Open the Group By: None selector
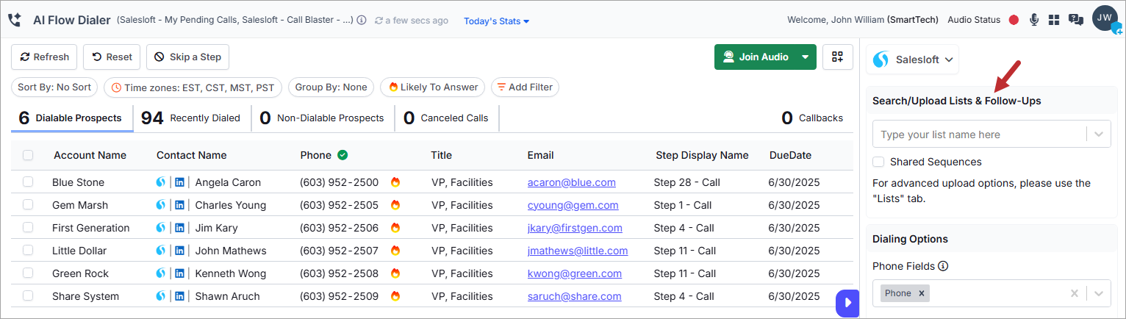Viewport: 1126px width, 319px height. (x=331, y=87)
